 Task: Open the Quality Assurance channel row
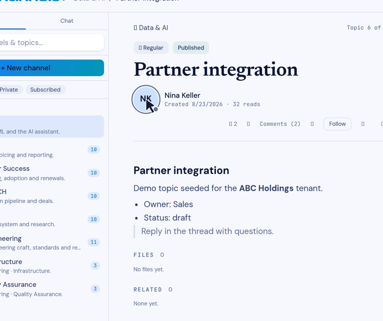(51, 289)
